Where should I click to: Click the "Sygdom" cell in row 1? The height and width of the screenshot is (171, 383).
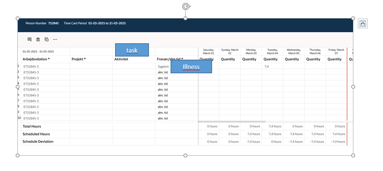(x=163, y=66)
